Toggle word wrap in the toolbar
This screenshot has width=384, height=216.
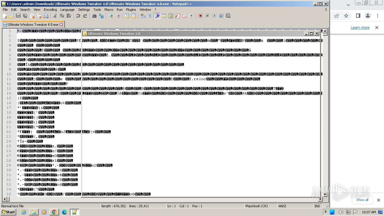pyautogui.click(x=143, y=16)
